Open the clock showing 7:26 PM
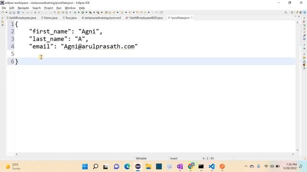Image resolution: width=307 pixels, height=172 pixels. pos(290,166)
